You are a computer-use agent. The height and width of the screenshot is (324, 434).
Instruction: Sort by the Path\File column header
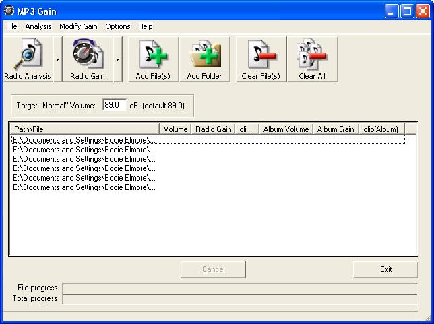(85, 129)
